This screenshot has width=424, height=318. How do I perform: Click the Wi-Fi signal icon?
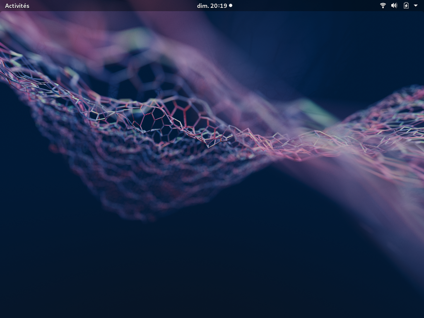383,6
